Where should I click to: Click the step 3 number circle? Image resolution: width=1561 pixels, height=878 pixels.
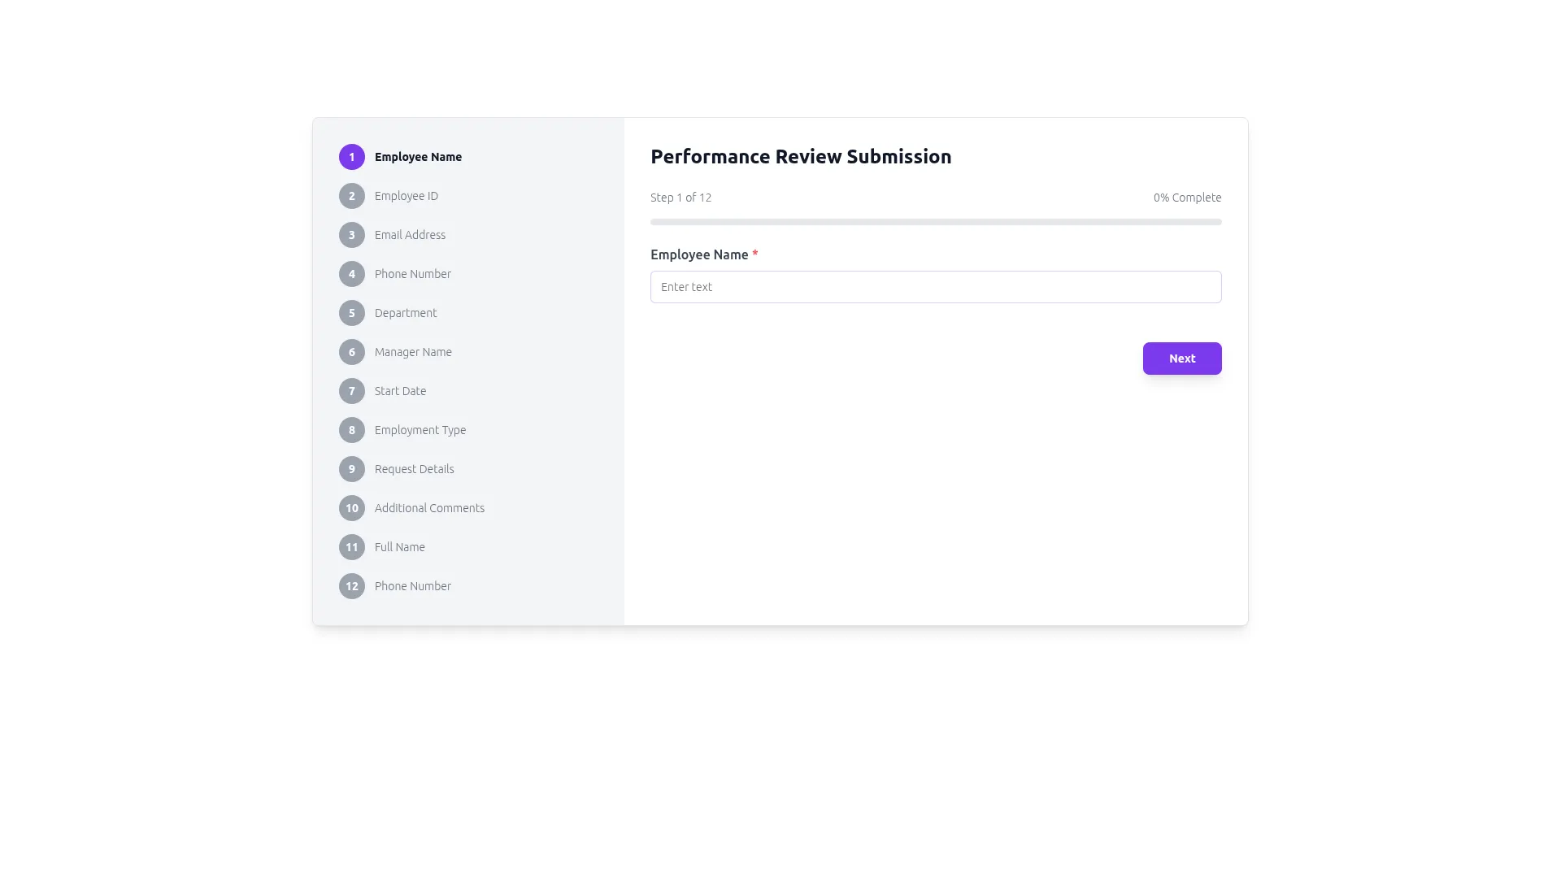(x=351, y=235)
